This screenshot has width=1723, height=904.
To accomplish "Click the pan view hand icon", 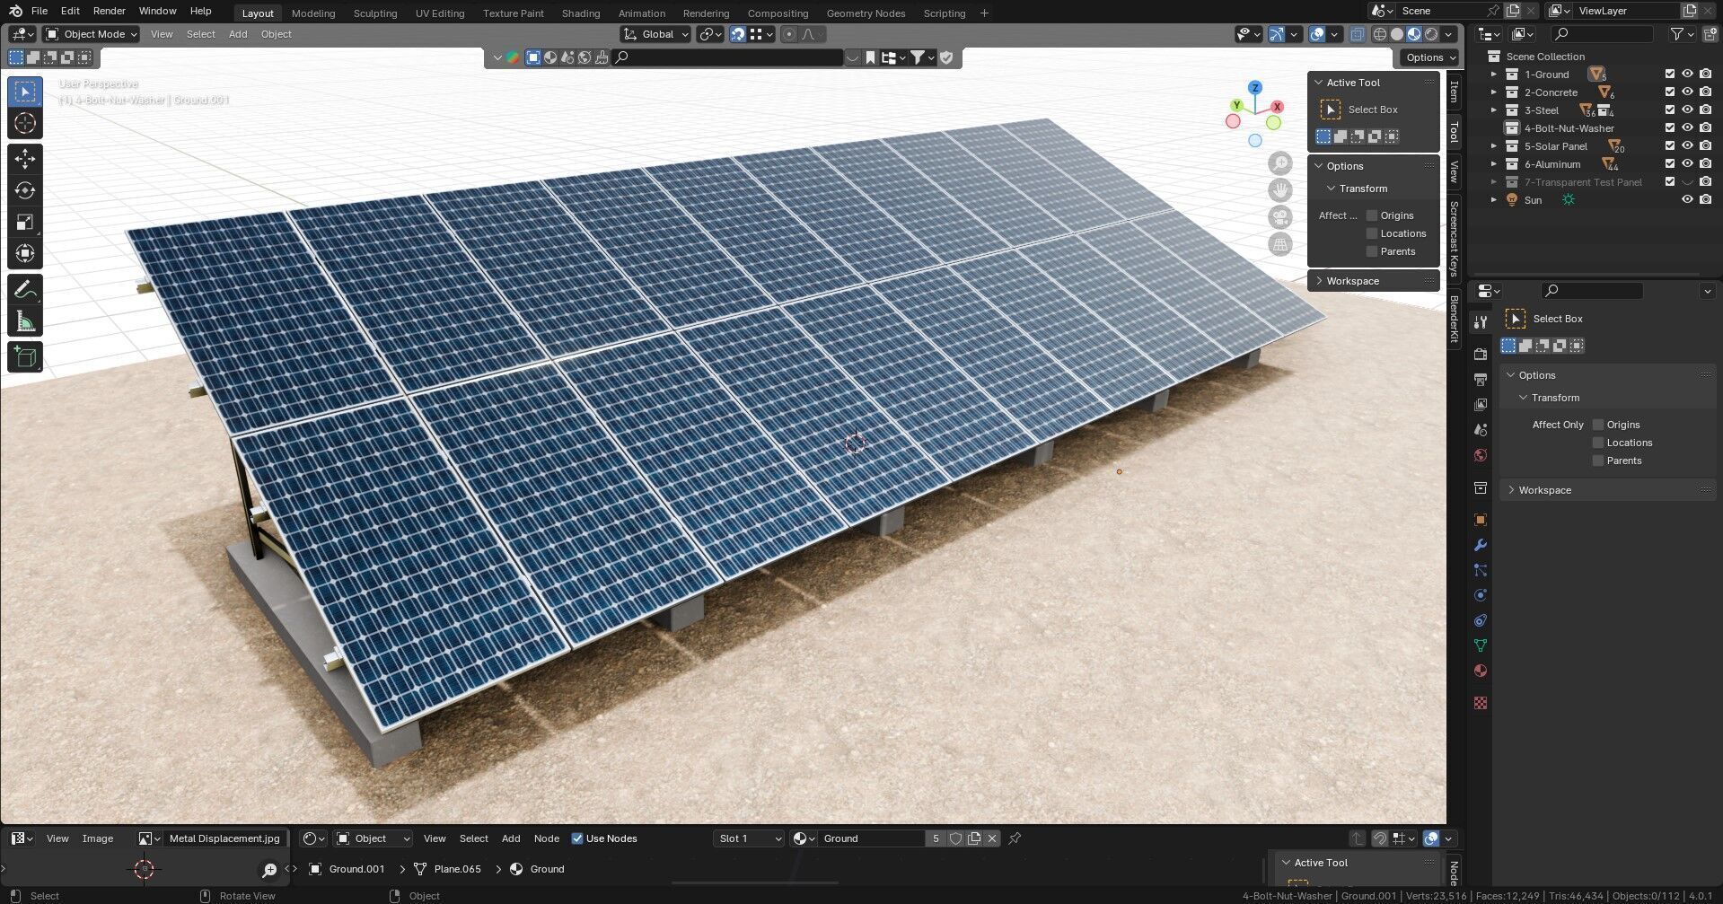I will (x=1279, y=190).
